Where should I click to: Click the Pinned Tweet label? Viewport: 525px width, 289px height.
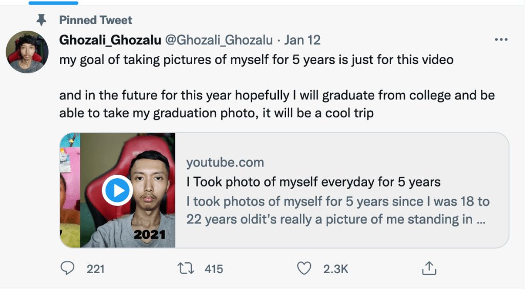coord(95,20)
